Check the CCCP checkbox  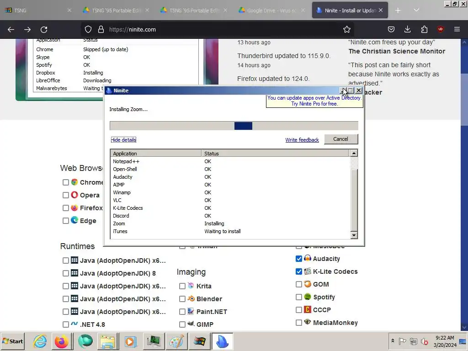299,310
